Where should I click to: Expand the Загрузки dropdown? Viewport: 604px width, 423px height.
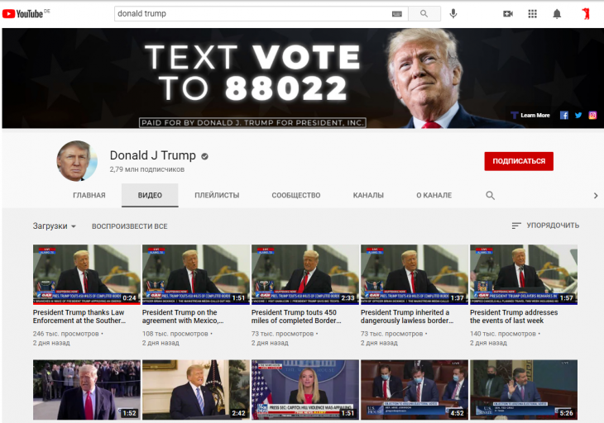click(54, 226)
